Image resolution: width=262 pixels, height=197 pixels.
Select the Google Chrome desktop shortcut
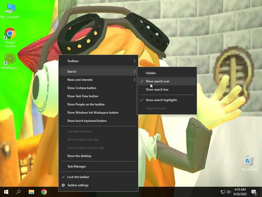pyautogui.click(x=10, y=37)
